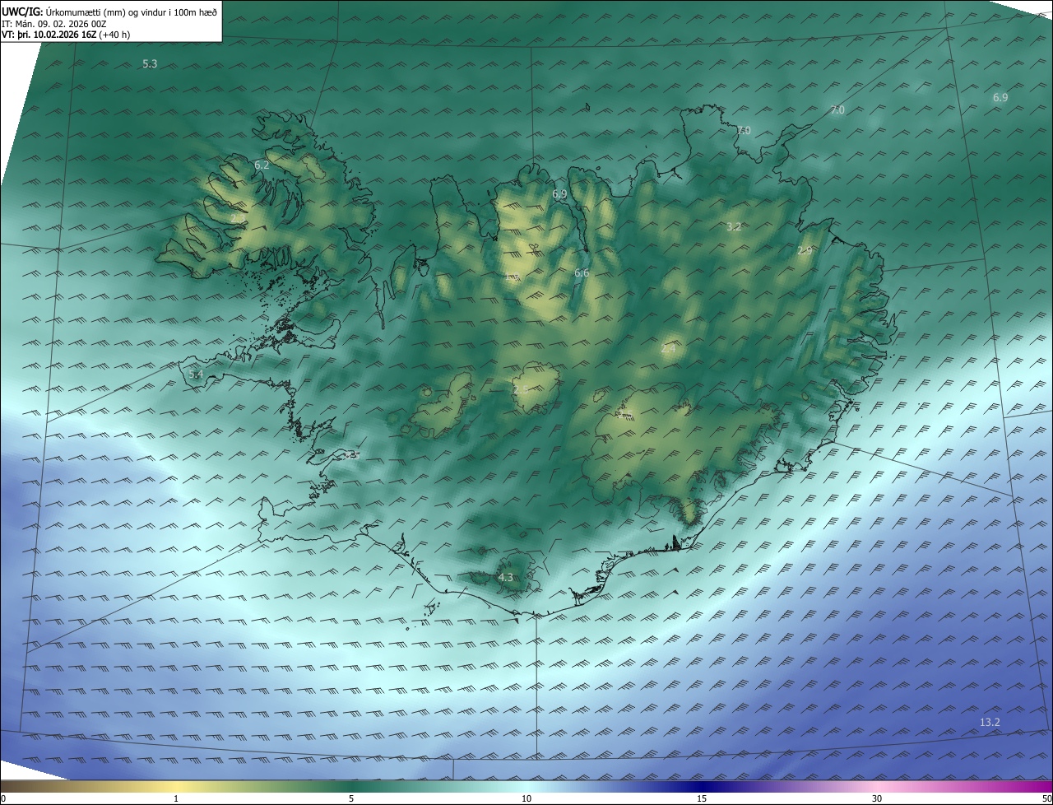Click the 2.9 value label
Viewport: 1053px width, 805px height.
click(x=805, y=251)
